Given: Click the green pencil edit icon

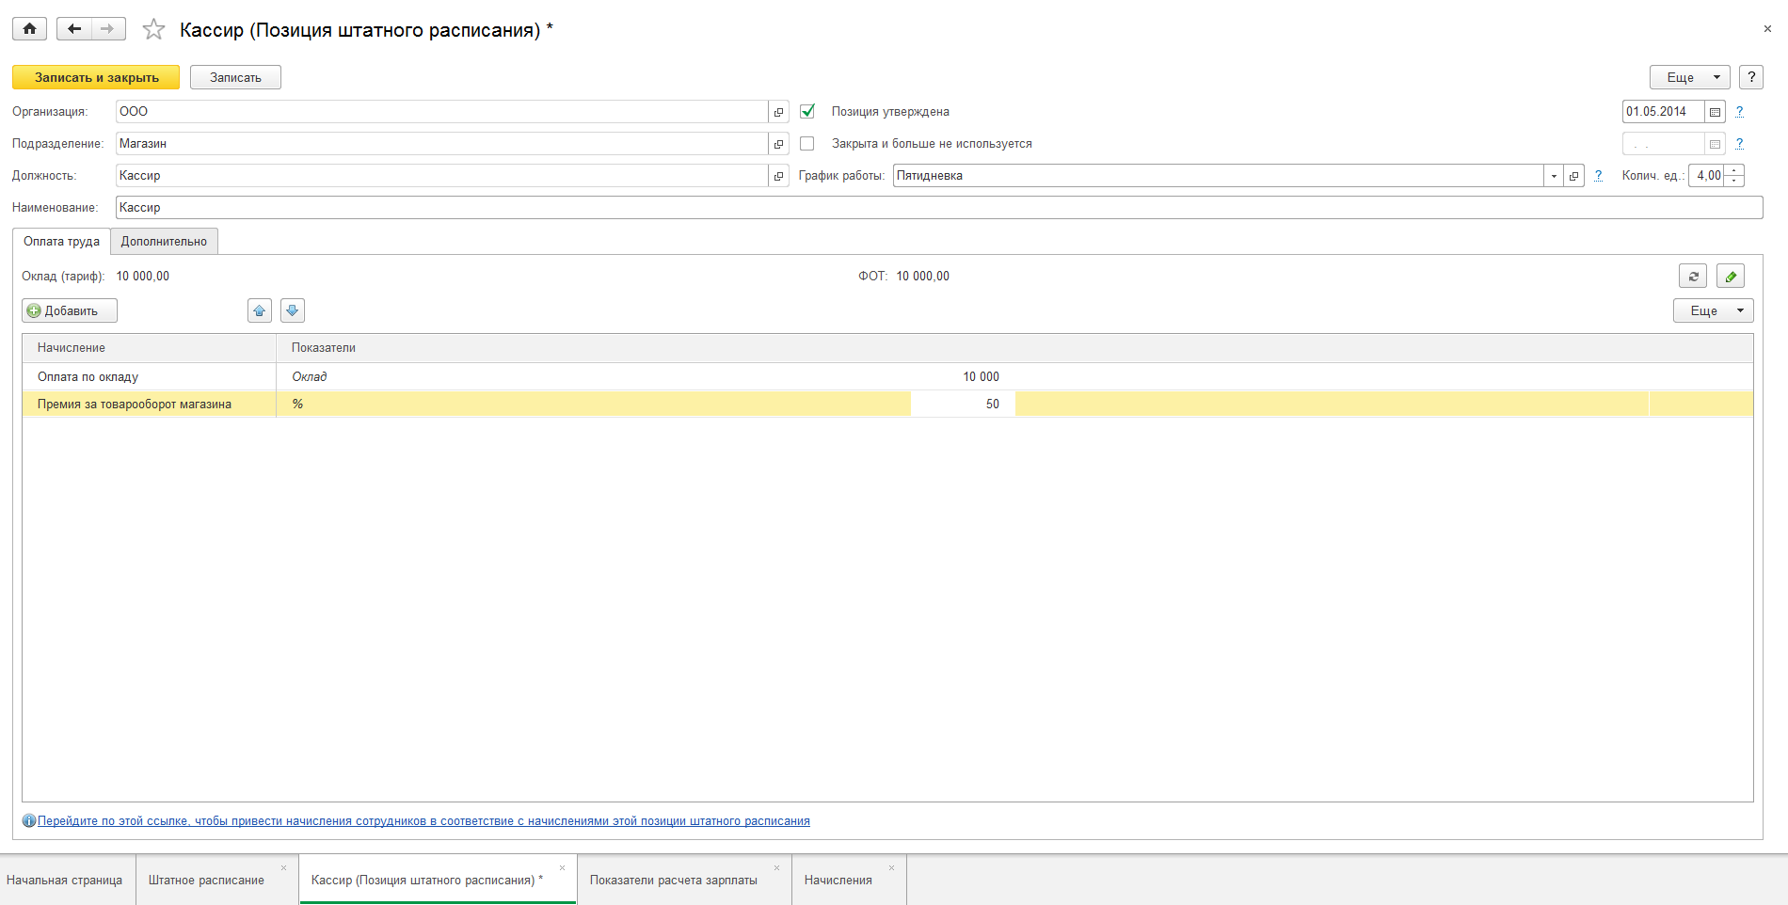Looking at the screenshot, I should [1731, 276].
